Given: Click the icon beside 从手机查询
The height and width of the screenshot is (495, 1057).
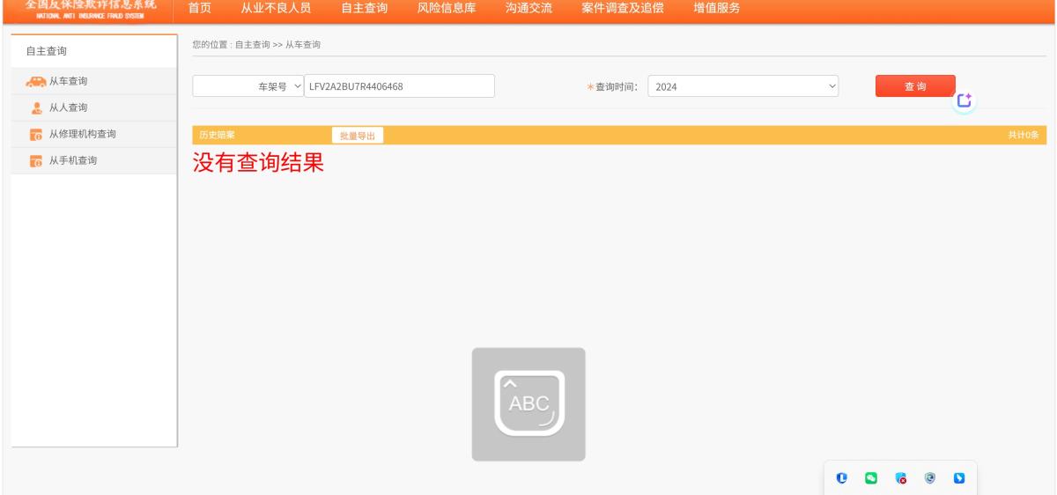Looking at the screenshot, I should point(36,161).
